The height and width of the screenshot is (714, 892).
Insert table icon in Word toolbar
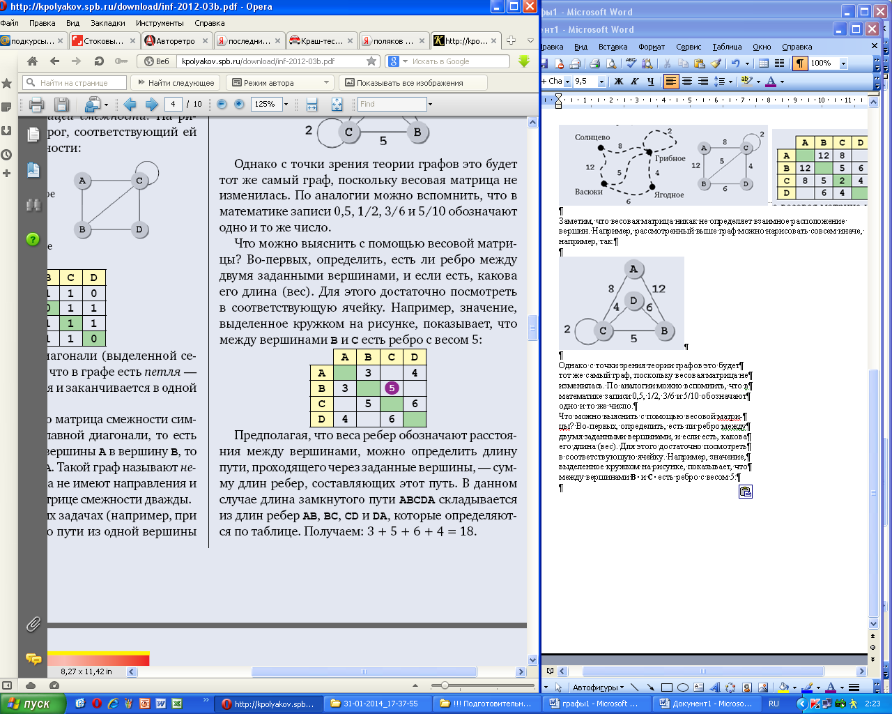(763, 63)
